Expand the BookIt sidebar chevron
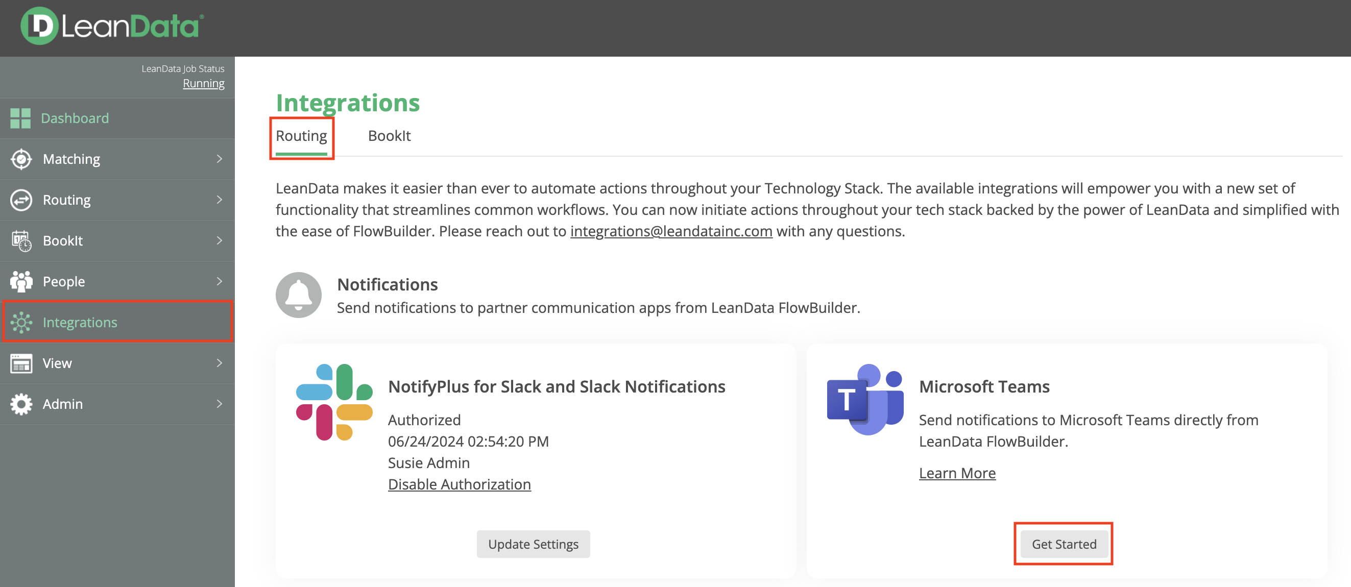The width and height of the screenshot is (1351, 587). (219, 240)
